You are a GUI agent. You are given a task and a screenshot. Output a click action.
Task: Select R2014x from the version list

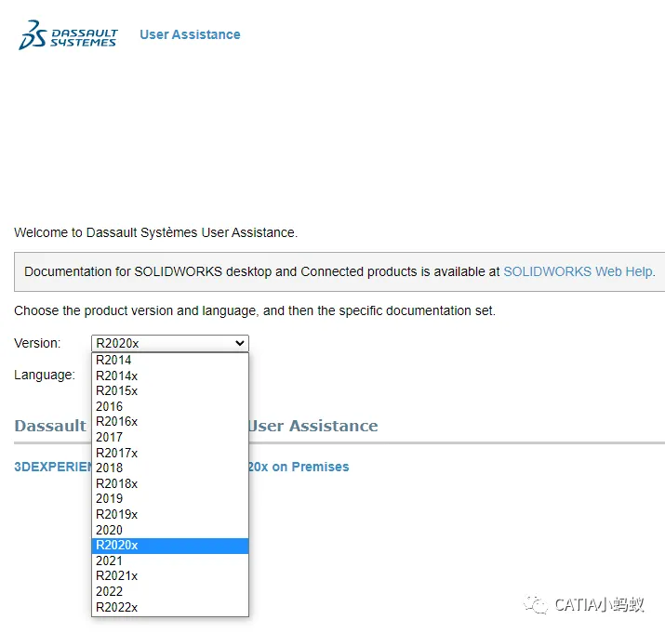pyautogui.click(x=169, y=376)
